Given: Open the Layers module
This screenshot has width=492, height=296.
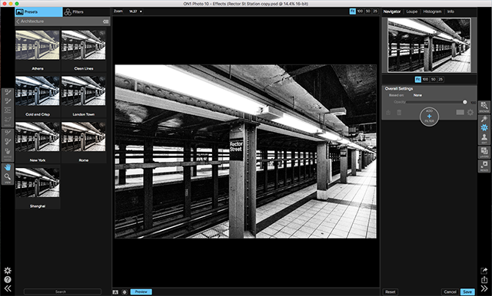Looking at the screenshot, I should (484, 153).
